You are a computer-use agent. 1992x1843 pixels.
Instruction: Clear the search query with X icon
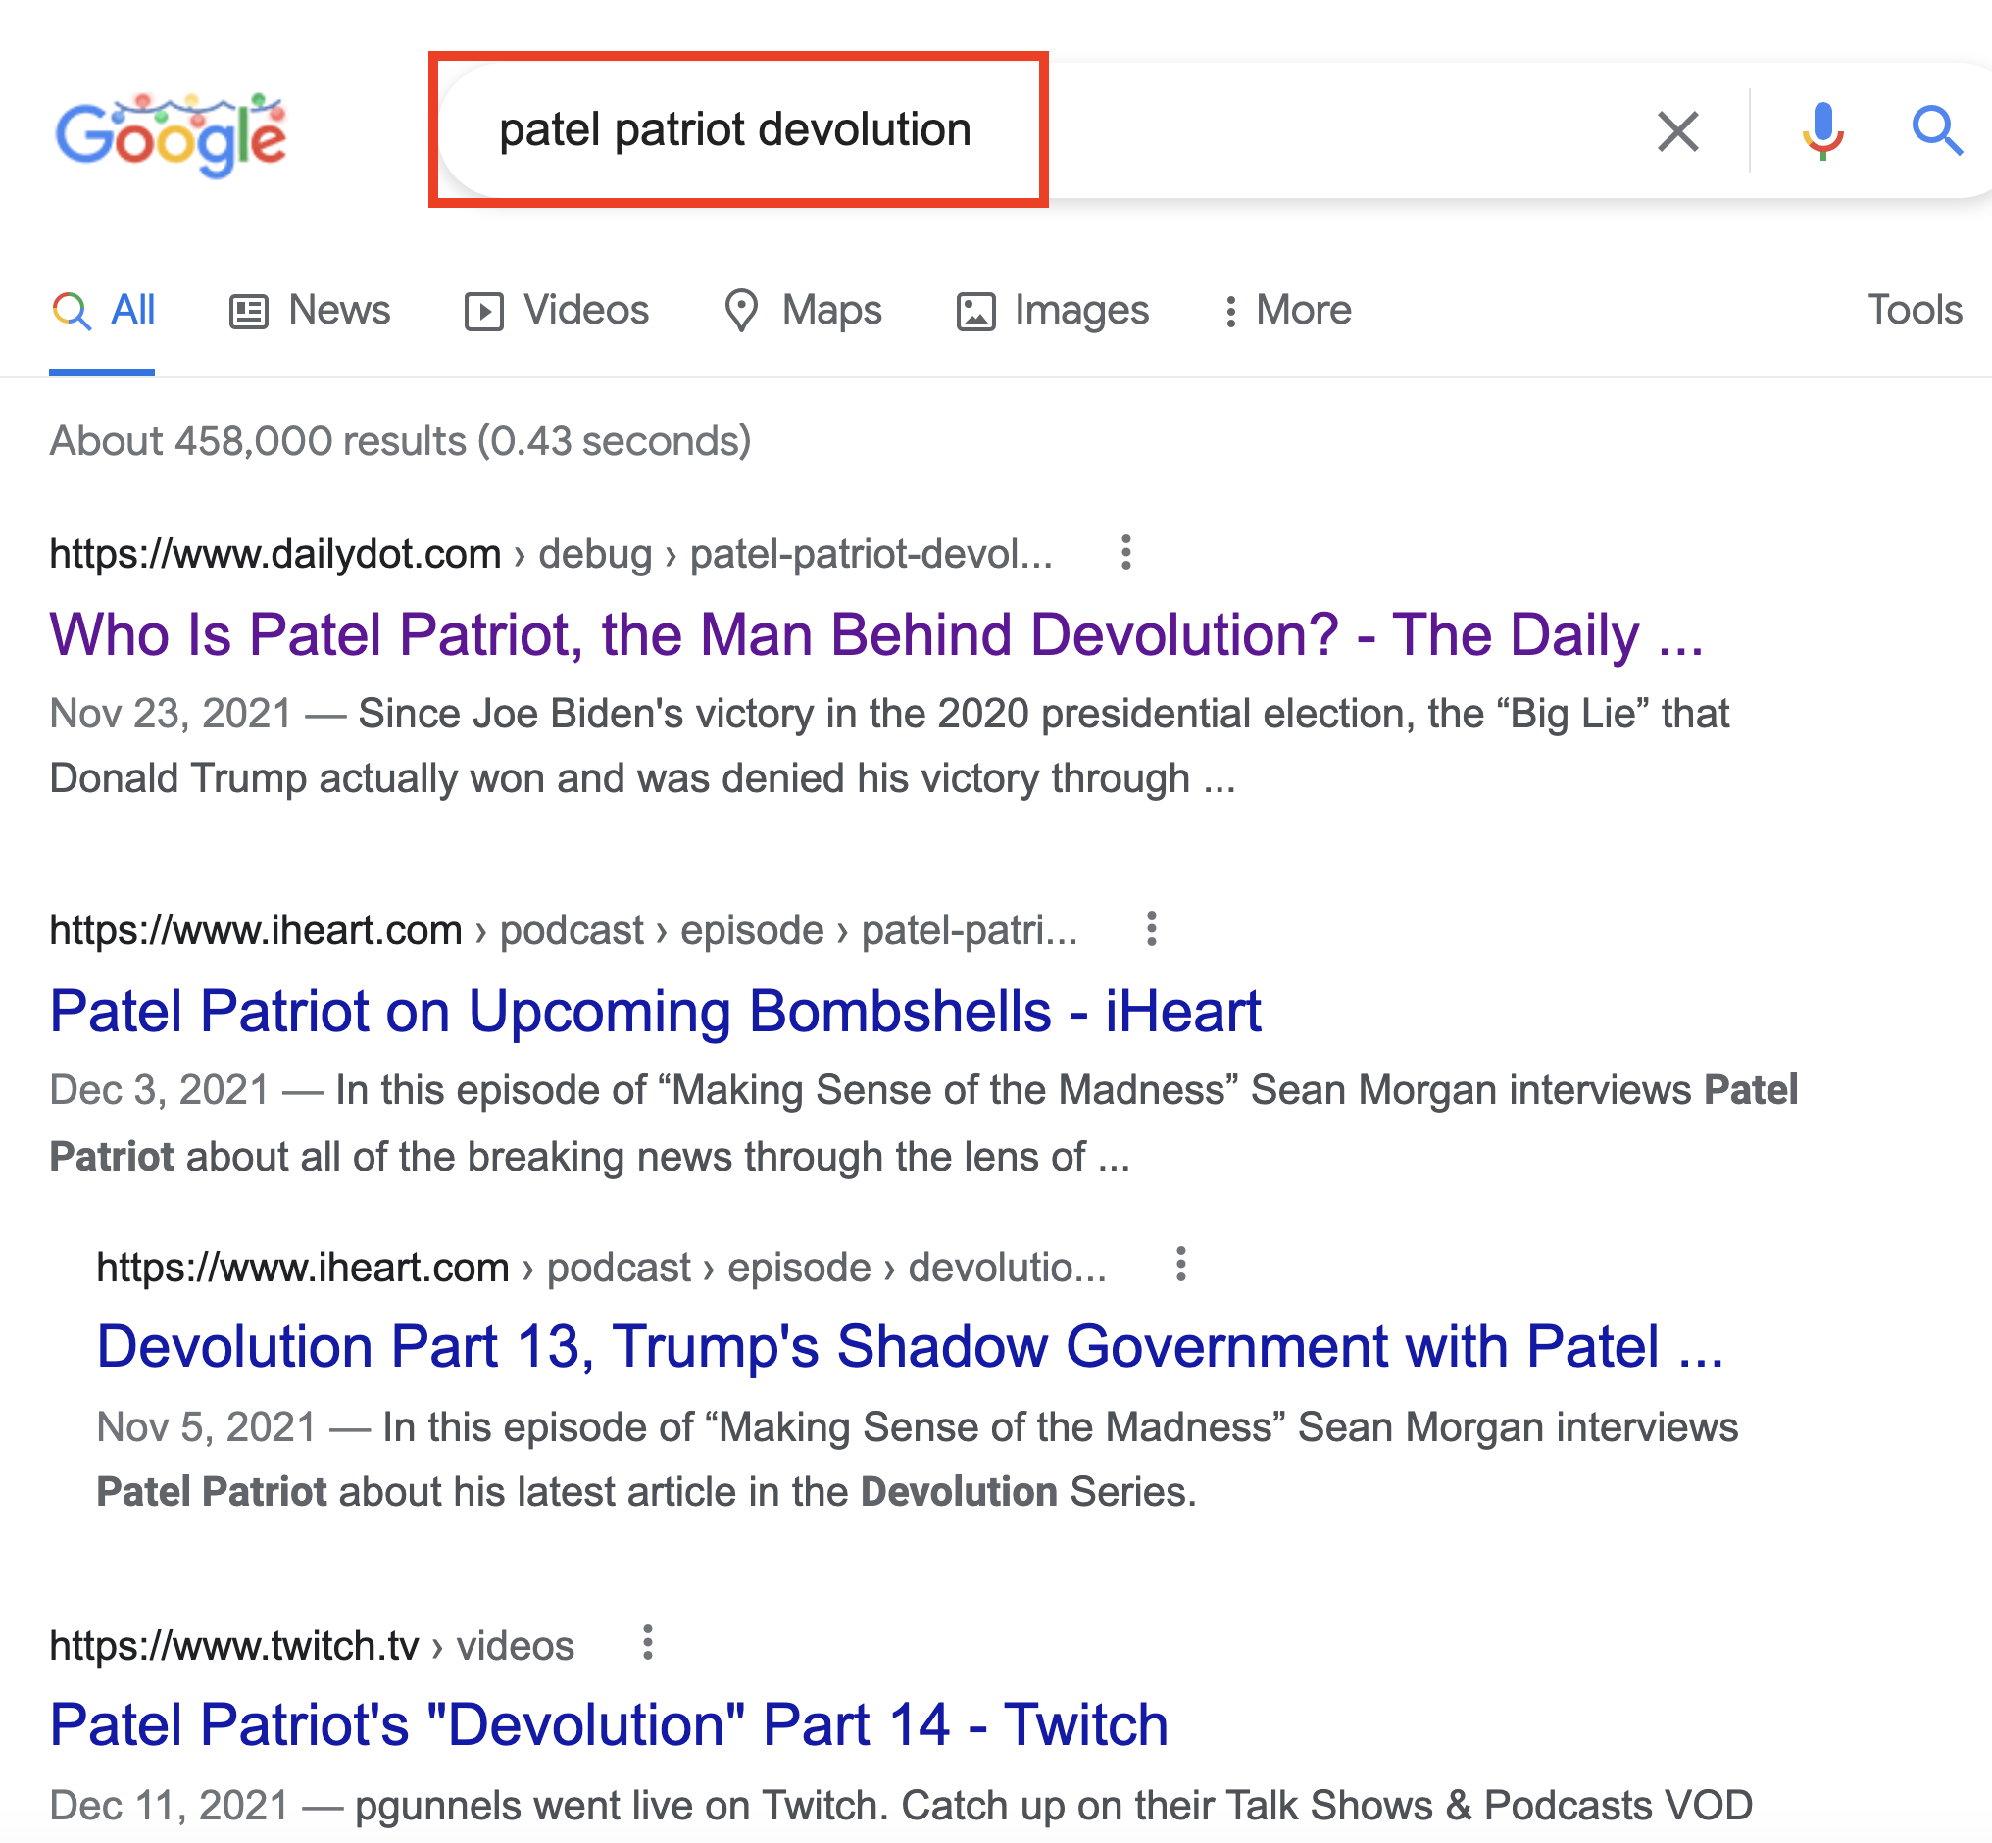pyautogui.click(x=1676, y=130)
